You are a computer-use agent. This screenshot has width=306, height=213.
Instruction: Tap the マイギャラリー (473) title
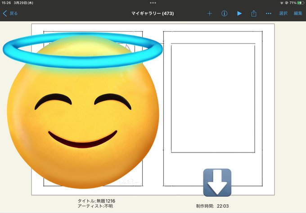coord(153,13)
